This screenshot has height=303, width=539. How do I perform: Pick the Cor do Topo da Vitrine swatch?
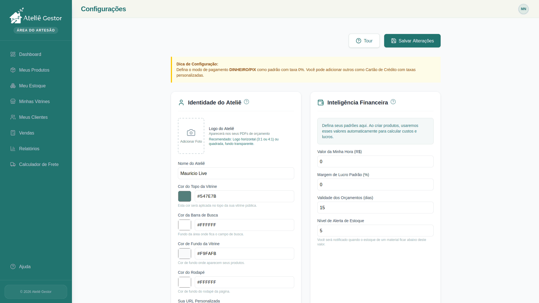(x=185, y=196)
